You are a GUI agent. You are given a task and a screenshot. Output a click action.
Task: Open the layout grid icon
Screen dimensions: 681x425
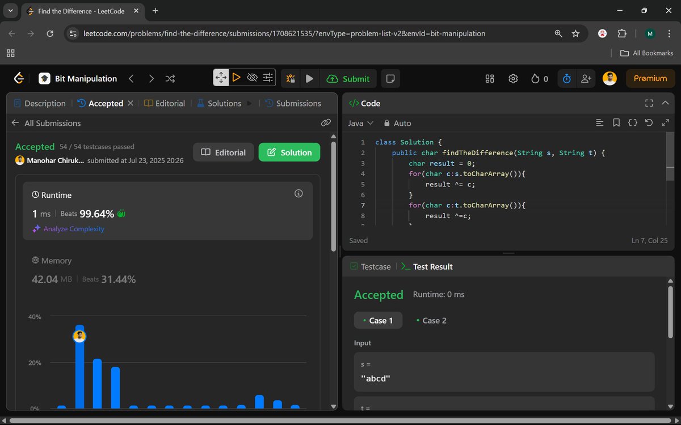[490, 79]
